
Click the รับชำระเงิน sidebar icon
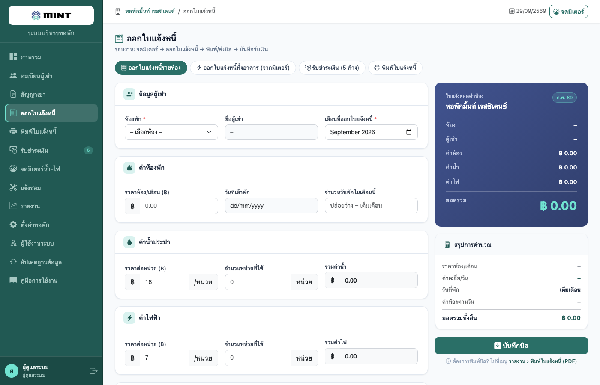click(x=13, y=150)
